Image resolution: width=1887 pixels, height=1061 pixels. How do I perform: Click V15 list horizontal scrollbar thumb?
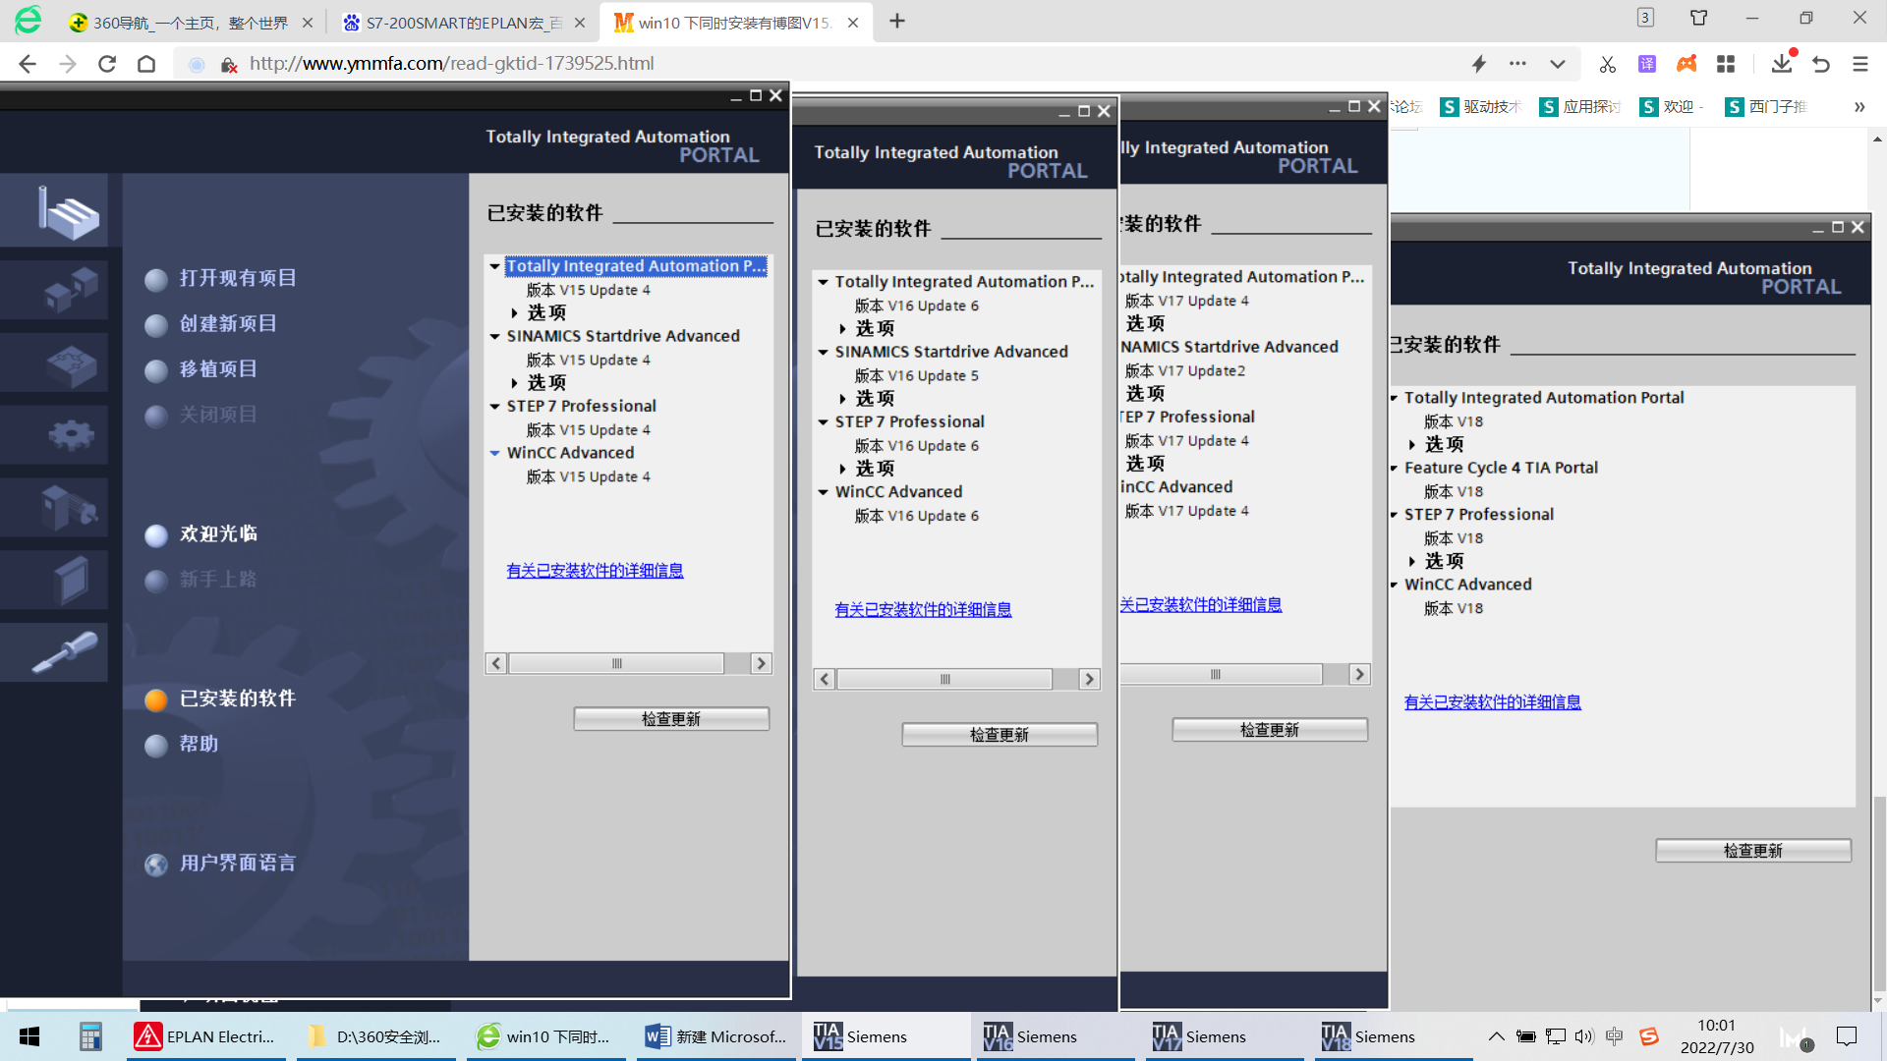[616, 663]
